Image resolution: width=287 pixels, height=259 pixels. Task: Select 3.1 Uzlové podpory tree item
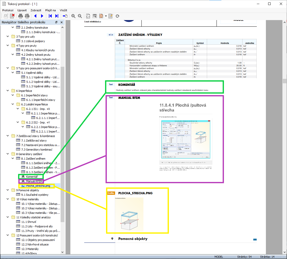coord(33,41)
